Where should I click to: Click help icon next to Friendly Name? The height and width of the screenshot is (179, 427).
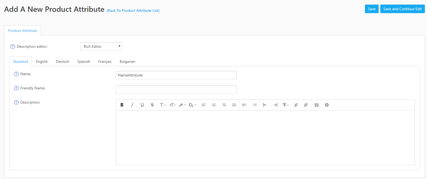[16, 88]
